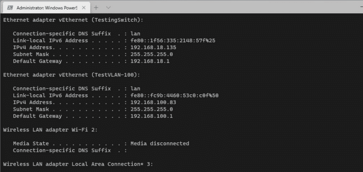
Task: Select the Administrator: Windows PowerShell tab
Action: coord(45,8)
